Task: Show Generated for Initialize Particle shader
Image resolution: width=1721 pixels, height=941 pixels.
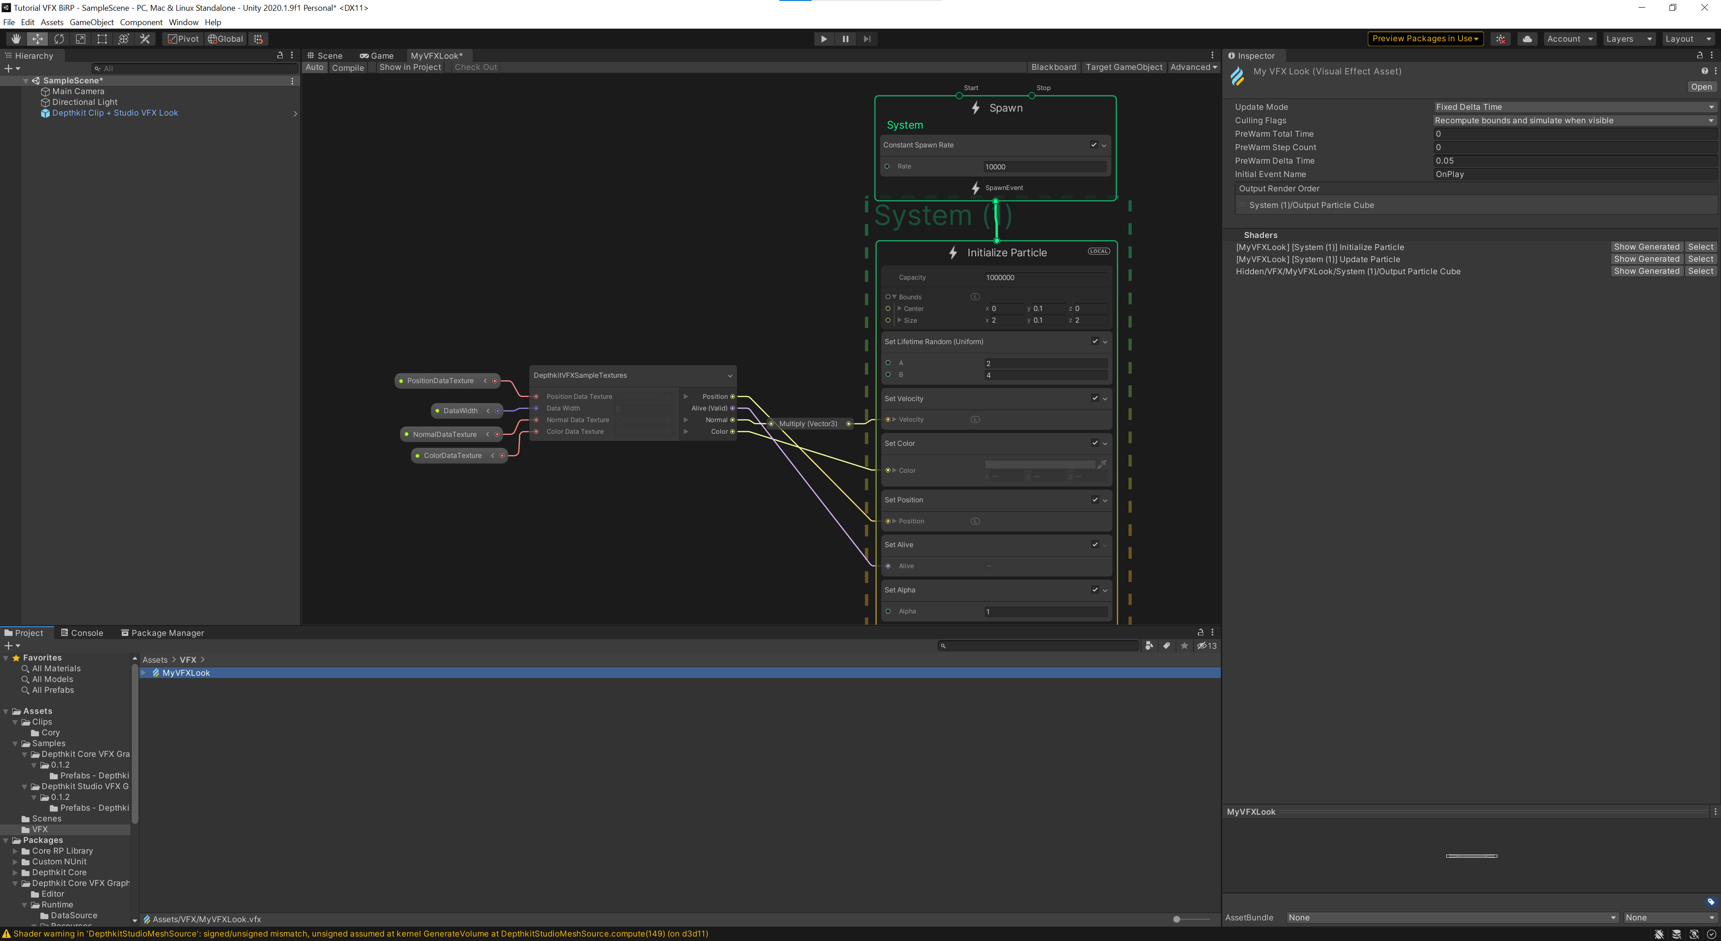Action: click(1646, 247)
